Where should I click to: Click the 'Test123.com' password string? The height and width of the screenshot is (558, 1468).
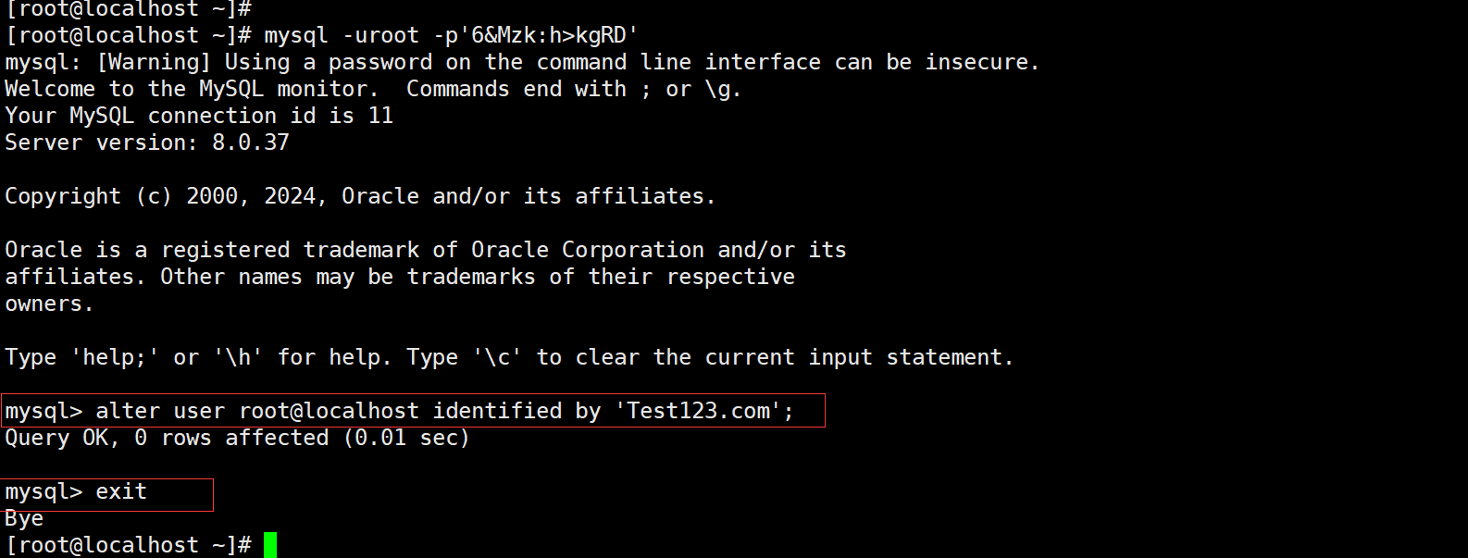tap(699, 411)
